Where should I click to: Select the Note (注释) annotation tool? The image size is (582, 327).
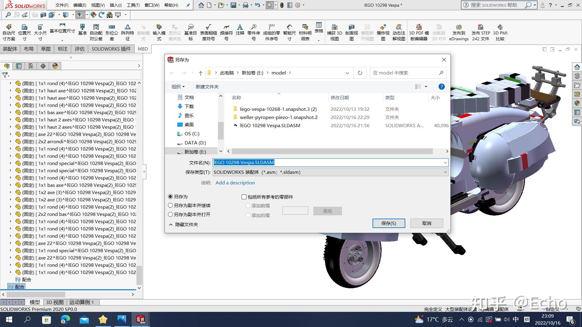click(x=240, y=30)
